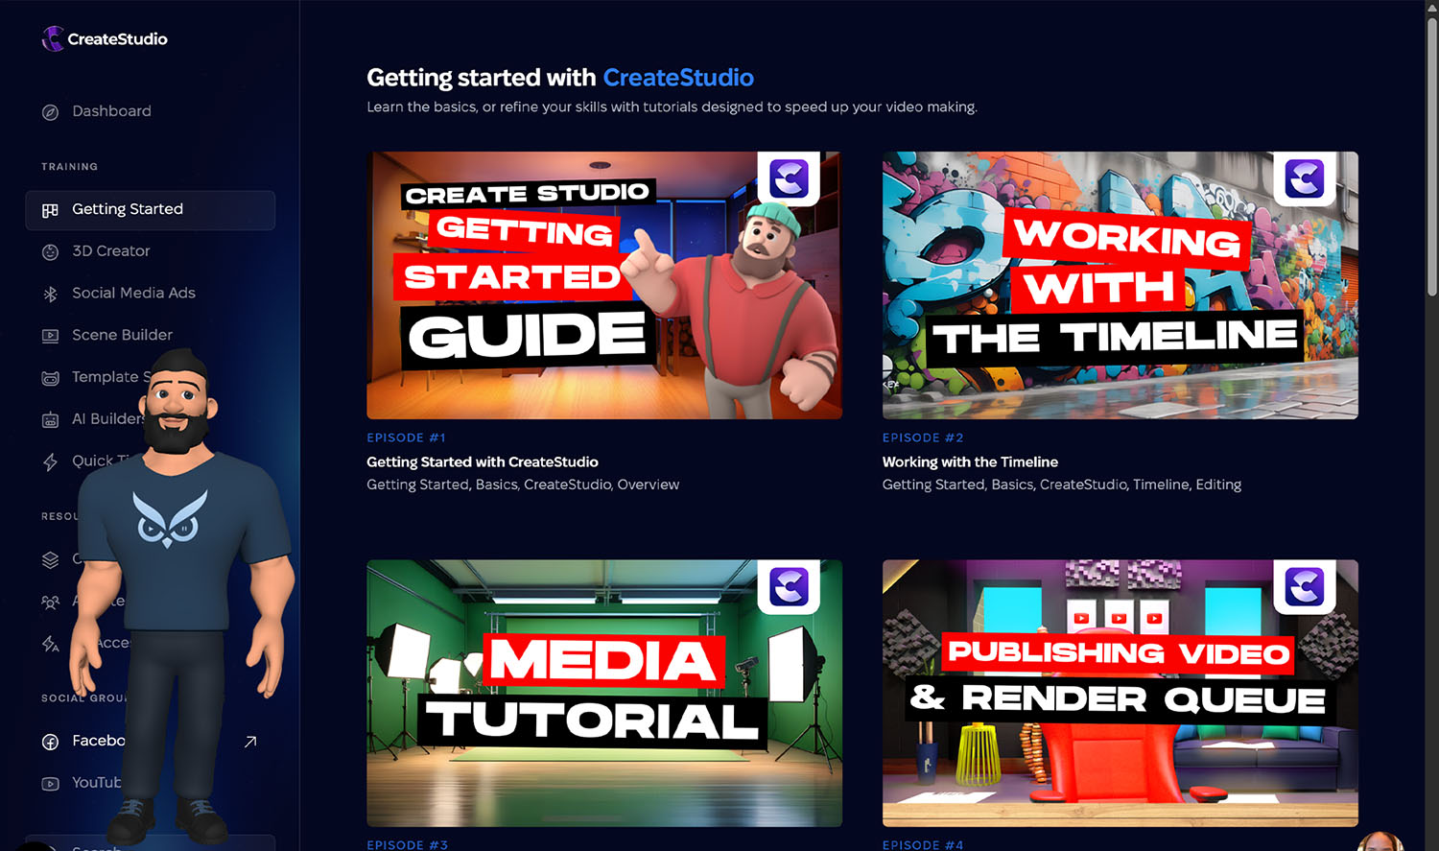Click the Facebook icon in sidebar
This screenshot has height=851, width=1439.
51,742
